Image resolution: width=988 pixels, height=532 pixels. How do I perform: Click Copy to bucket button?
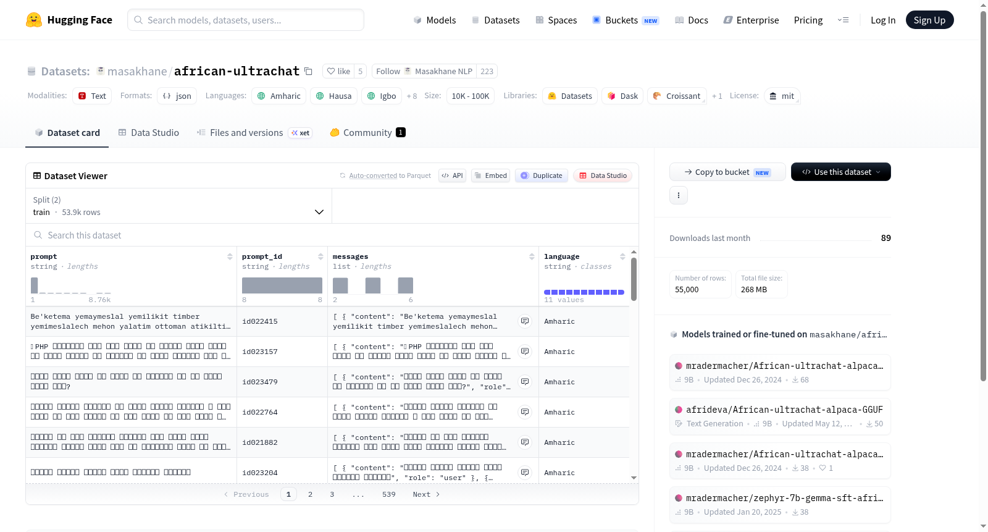(x=727, y=172)
